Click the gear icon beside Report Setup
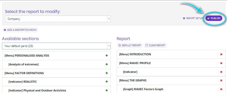 [184, 18]
